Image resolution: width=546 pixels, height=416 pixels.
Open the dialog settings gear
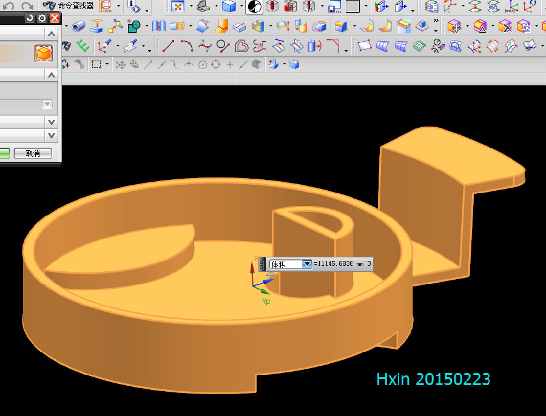tap(42, 18)
